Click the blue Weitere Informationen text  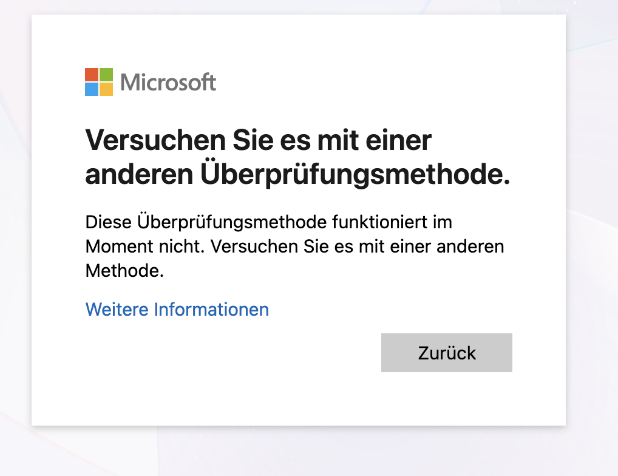[x=177, y=310]
